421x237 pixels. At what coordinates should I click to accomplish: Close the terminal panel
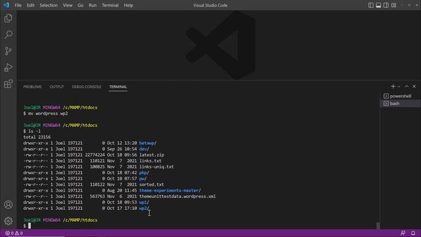coord(414,86)
